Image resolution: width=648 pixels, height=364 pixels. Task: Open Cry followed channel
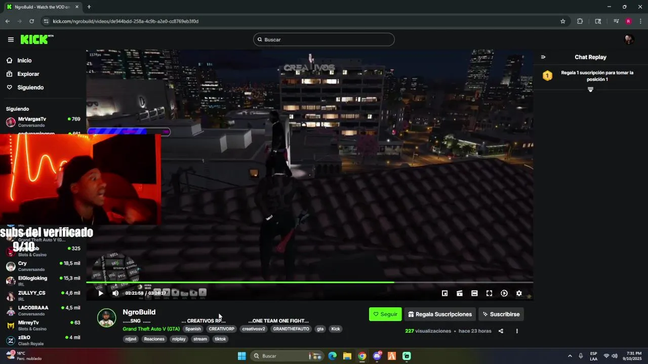(x=43, y=266)
